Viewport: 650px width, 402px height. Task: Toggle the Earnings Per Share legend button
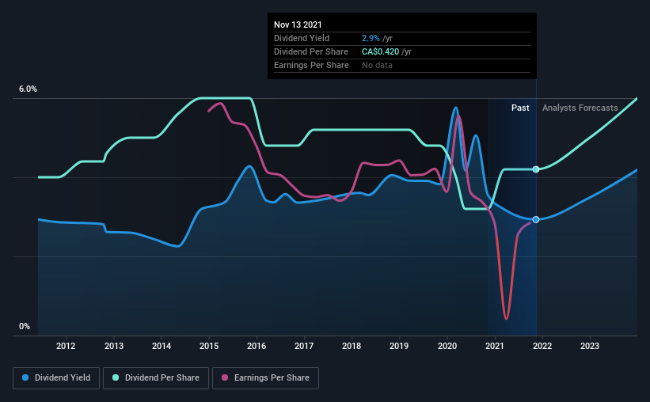tap(265, 378)
